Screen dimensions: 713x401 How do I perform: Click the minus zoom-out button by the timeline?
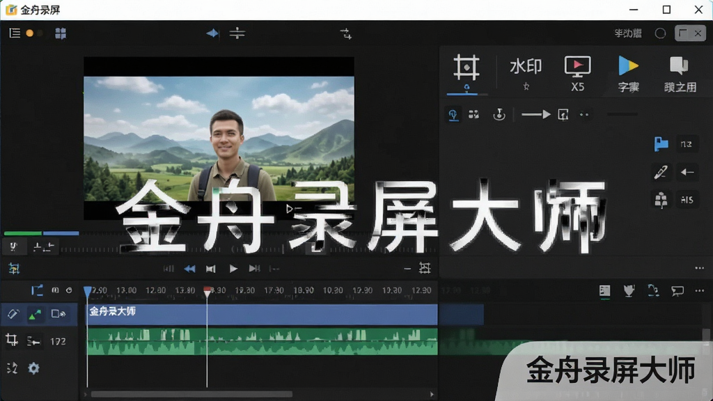[x=407, y=269]
